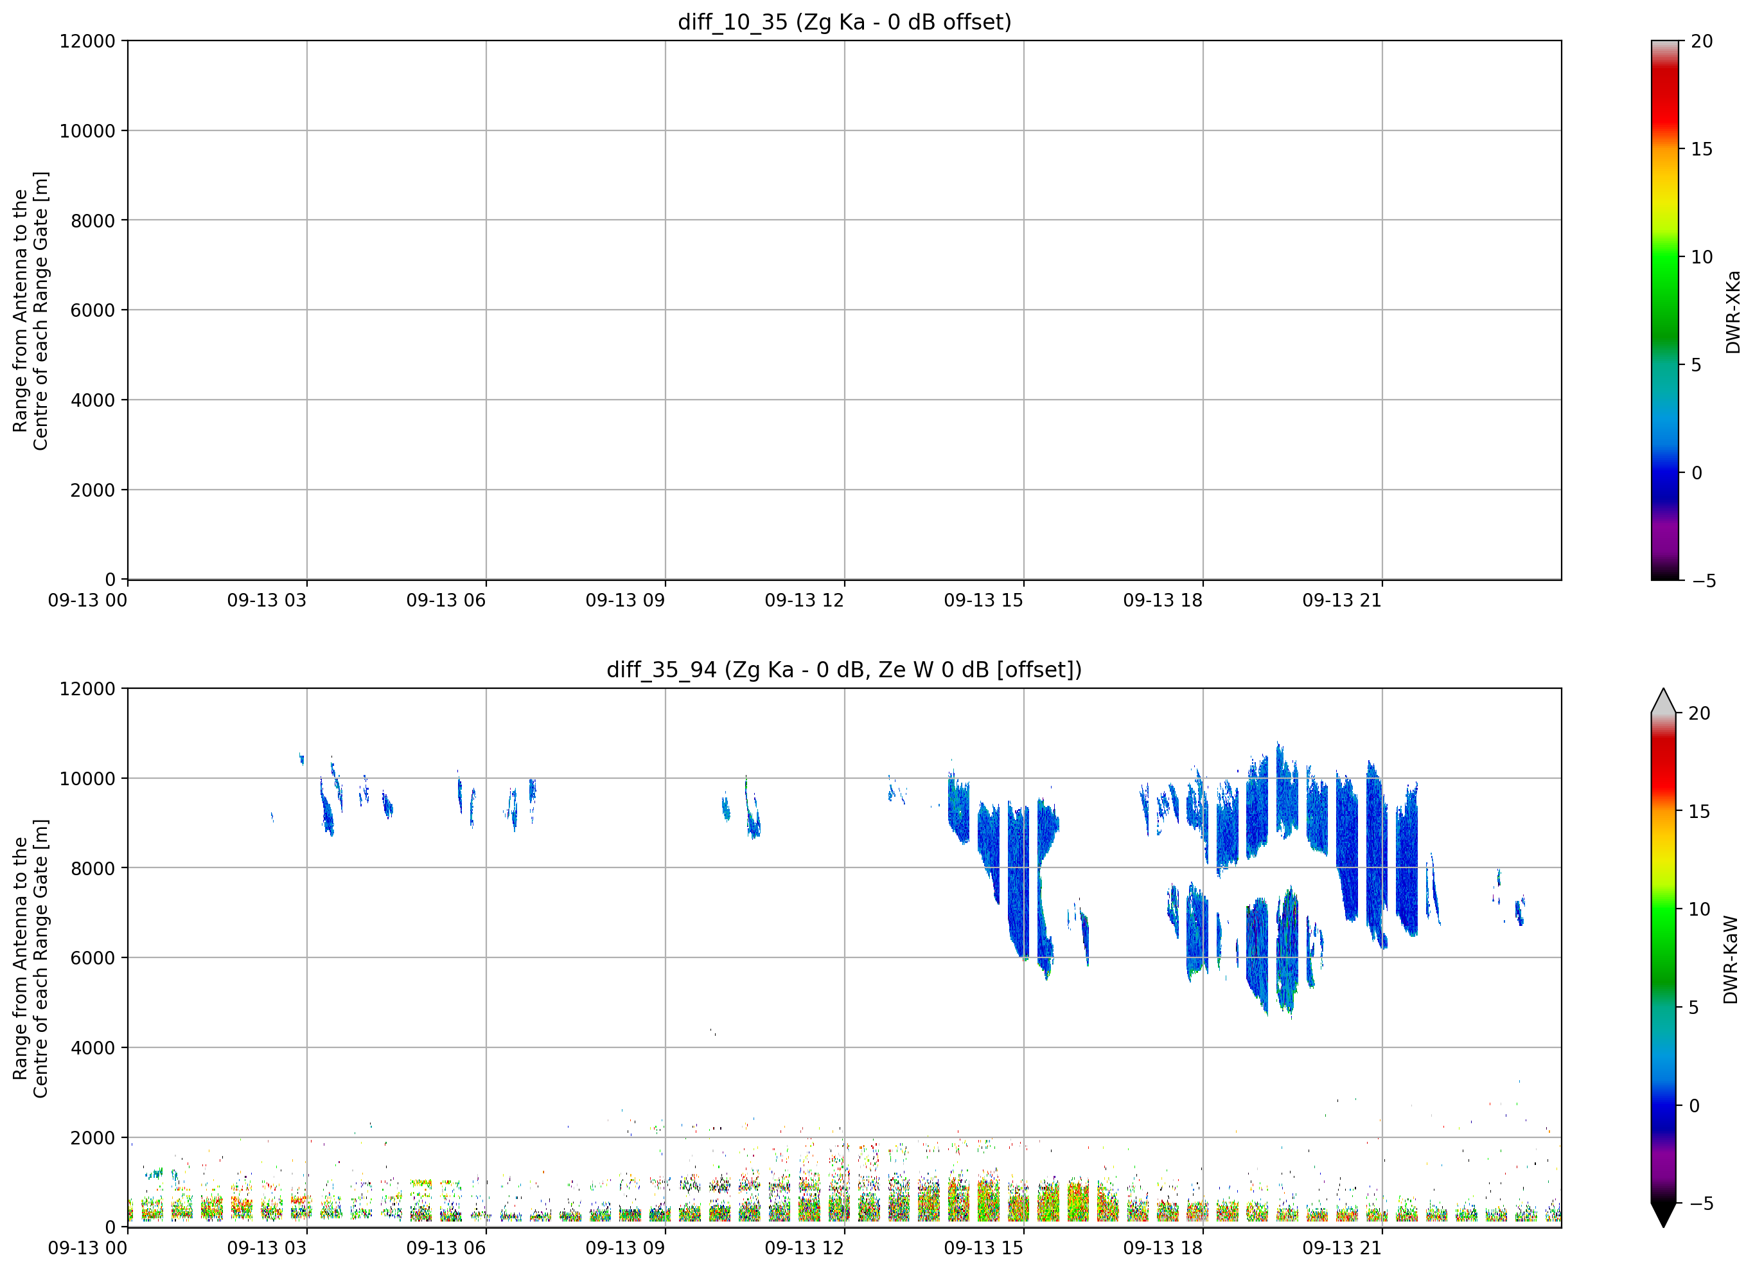The height and width of the screenshot is (1271, 1755).
Task: Click the '20' tick on the DWR-KaW colorbar
Action: click(1699, 714)
